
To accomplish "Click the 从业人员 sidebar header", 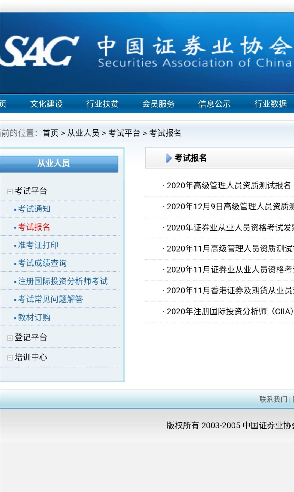I will 59,164.
